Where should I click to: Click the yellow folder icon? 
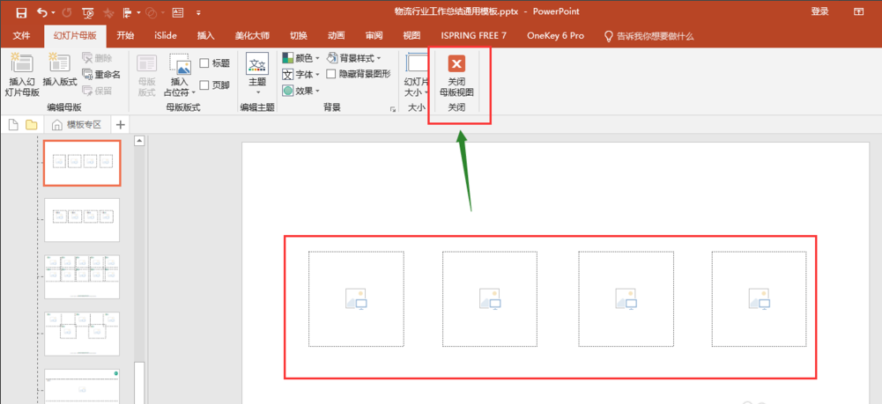tap(32, 124)
